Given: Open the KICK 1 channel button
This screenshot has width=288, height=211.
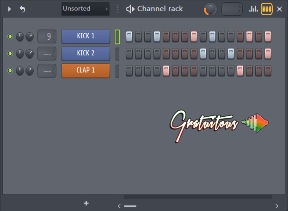Looking at the screenshot, I should [x=86, y=36].
